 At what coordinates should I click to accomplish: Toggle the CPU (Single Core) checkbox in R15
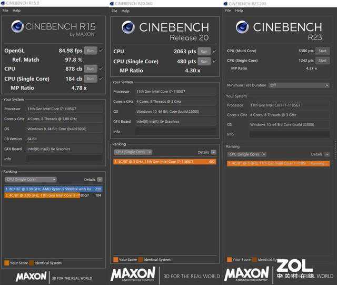tap(101, 78)
